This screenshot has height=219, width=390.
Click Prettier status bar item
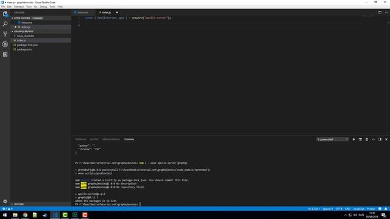click(x=371, y=209)
